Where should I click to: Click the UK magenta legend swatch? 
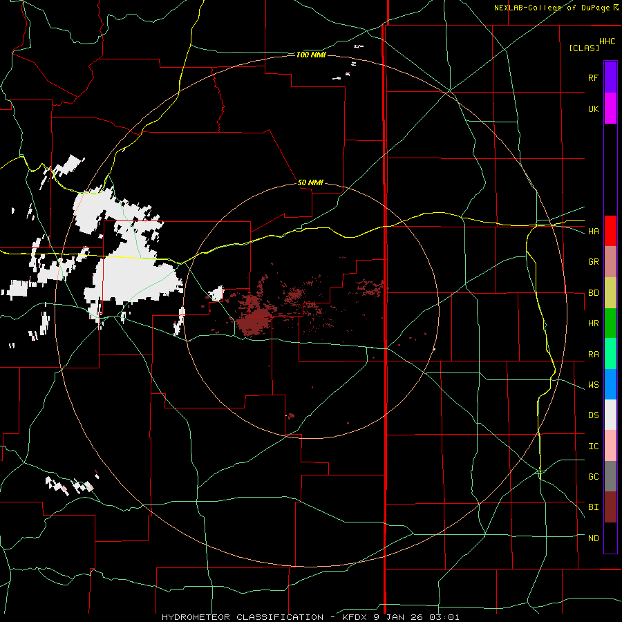[x=610, y=109]
